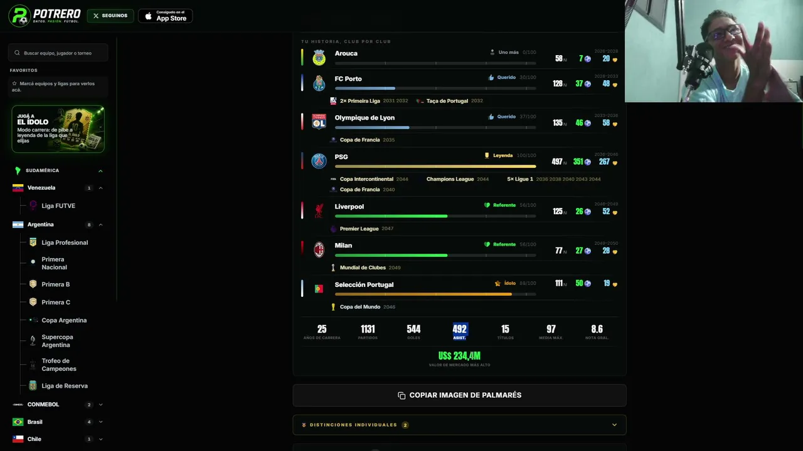Click the Portugal flag beside Selección Portugal
Screen dimensions: 803x451
pyautogui.click(x=319, y=289)
